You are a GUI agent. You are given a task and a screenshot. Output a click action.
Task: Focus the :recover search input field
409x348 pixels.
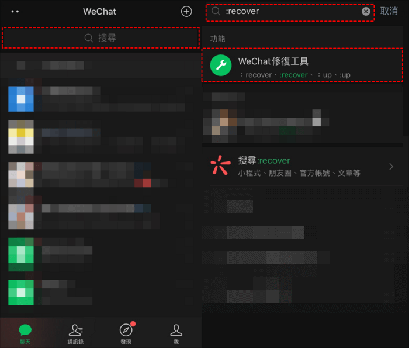[290, 12]
